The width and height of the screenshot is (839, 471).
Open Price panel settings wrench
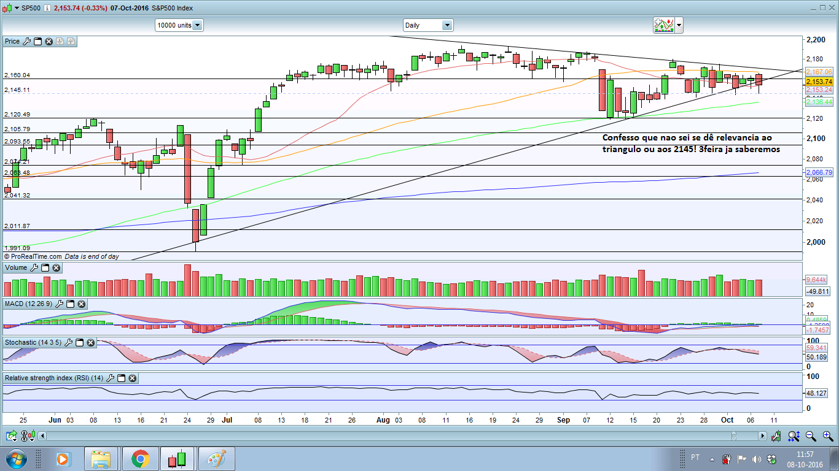[26, 42]
